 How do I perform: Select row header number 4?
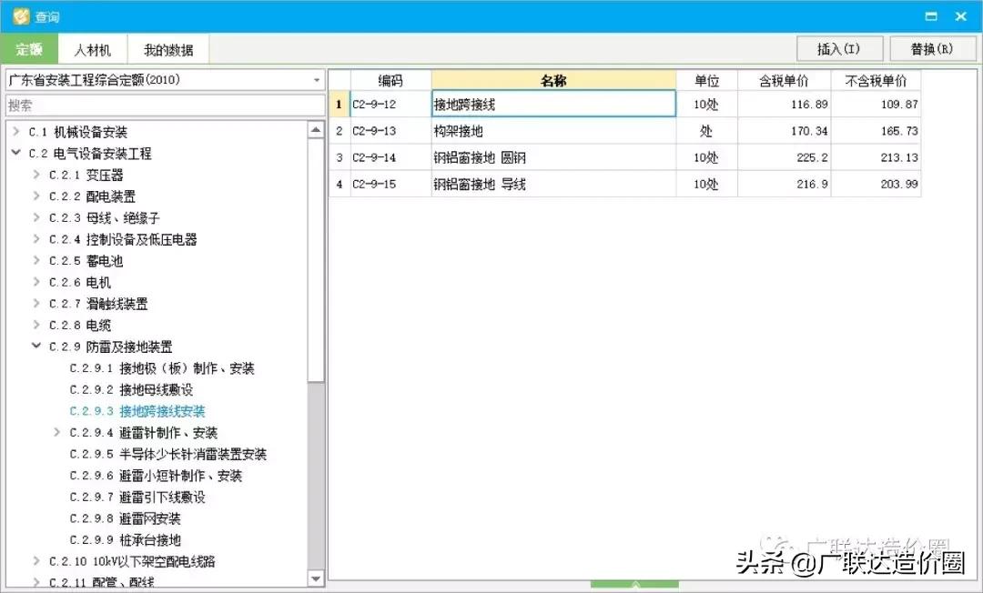pos(339,184)
